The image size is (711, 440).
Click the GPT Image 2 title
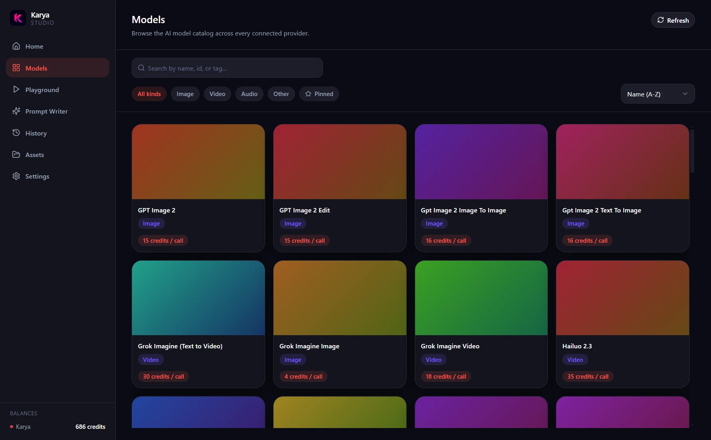click(157, 210)
